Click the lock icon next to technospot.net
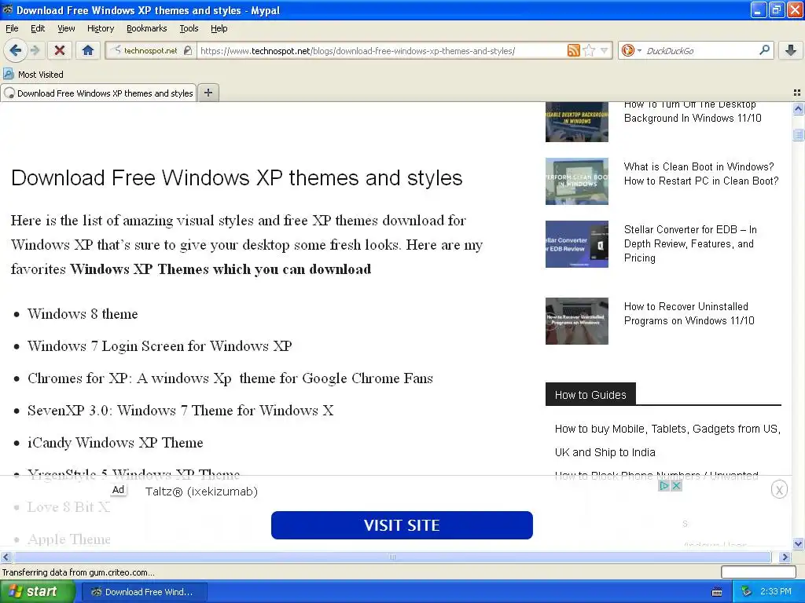The image size is (805, 603). click(188, 50)
